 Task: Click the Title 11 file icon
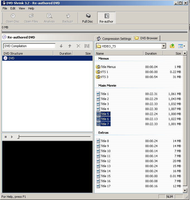click(x=98, y=156)
